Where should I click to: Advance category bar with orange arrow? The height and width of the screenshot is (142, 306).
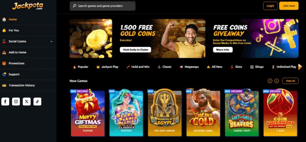pyautogui.click(x=300, y=67)
